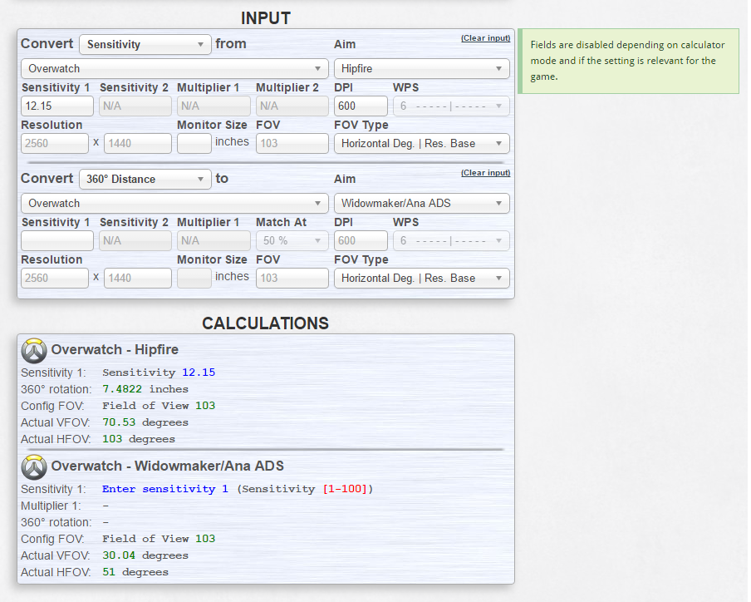This screenshot has height=602, width=751.
Task: Click ADS Config FOV Field of View 103
Action: click(159, 539)
